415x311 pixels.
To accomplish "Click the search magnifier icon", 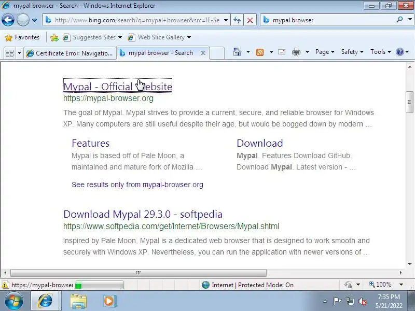I will click(x=399, y=20).
